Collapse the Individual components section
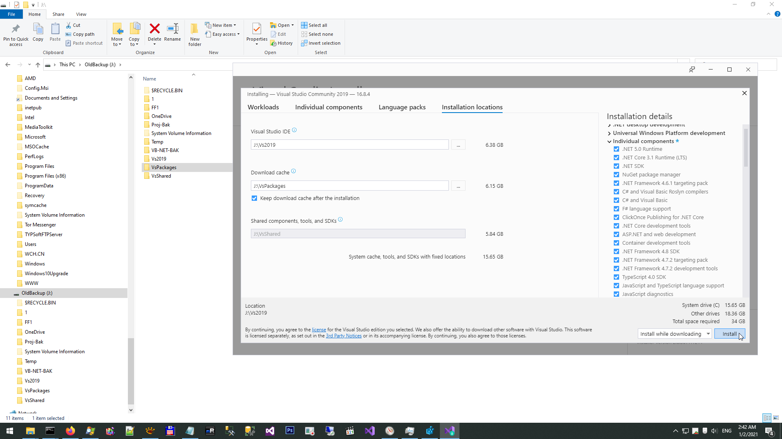The height and width of the screenshot is (439, 782). (x=609, y=141)
